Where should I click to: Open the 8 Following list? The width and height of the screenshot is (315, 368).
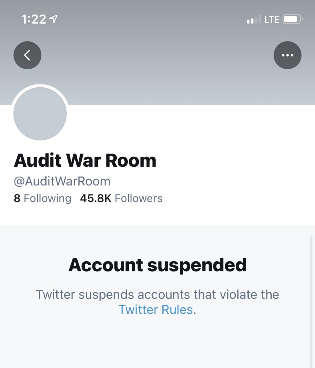tap(43, 198)
